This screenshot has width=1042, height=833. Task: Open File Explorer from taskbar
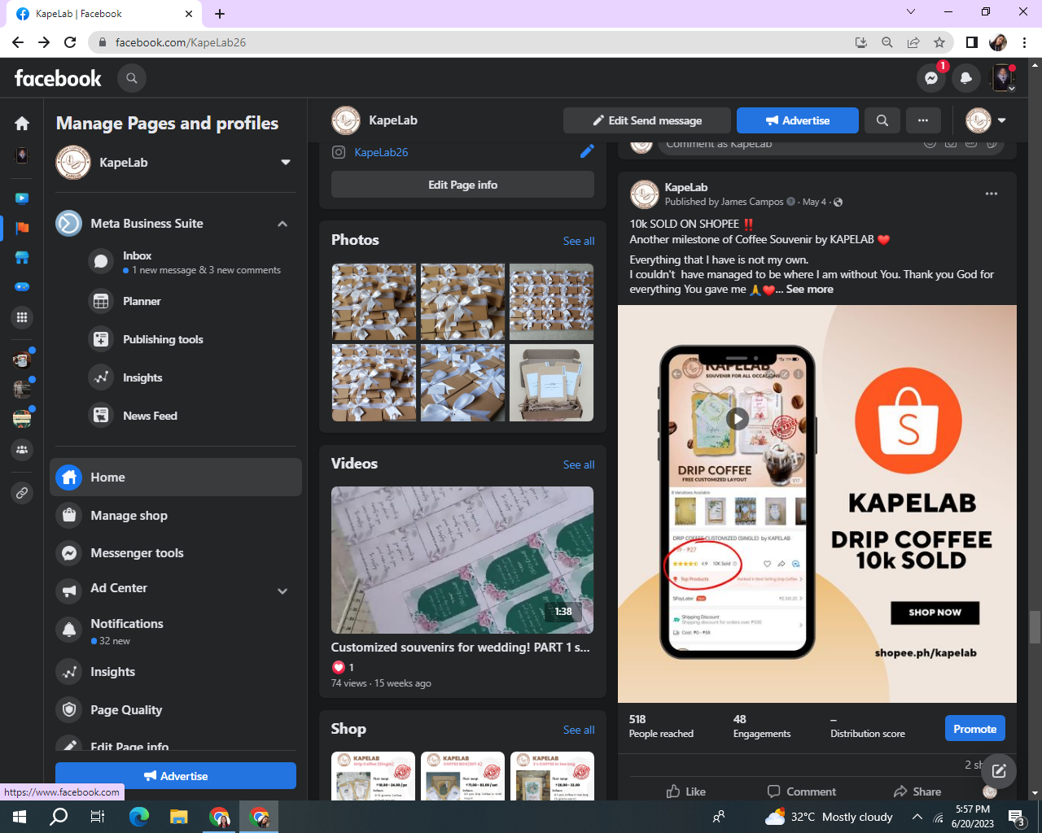(x=179, y=817)
